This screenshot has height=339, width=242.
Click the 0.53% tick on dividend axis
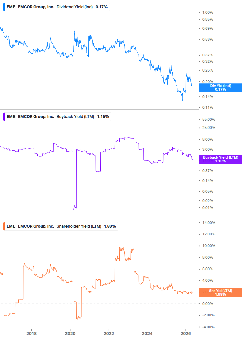click(208, 39)
